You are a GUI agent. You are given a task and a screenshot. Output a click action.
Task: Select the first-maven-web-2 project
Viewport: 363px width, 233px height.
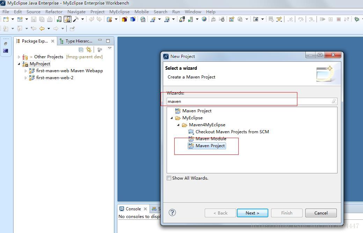tap(55, 78)
